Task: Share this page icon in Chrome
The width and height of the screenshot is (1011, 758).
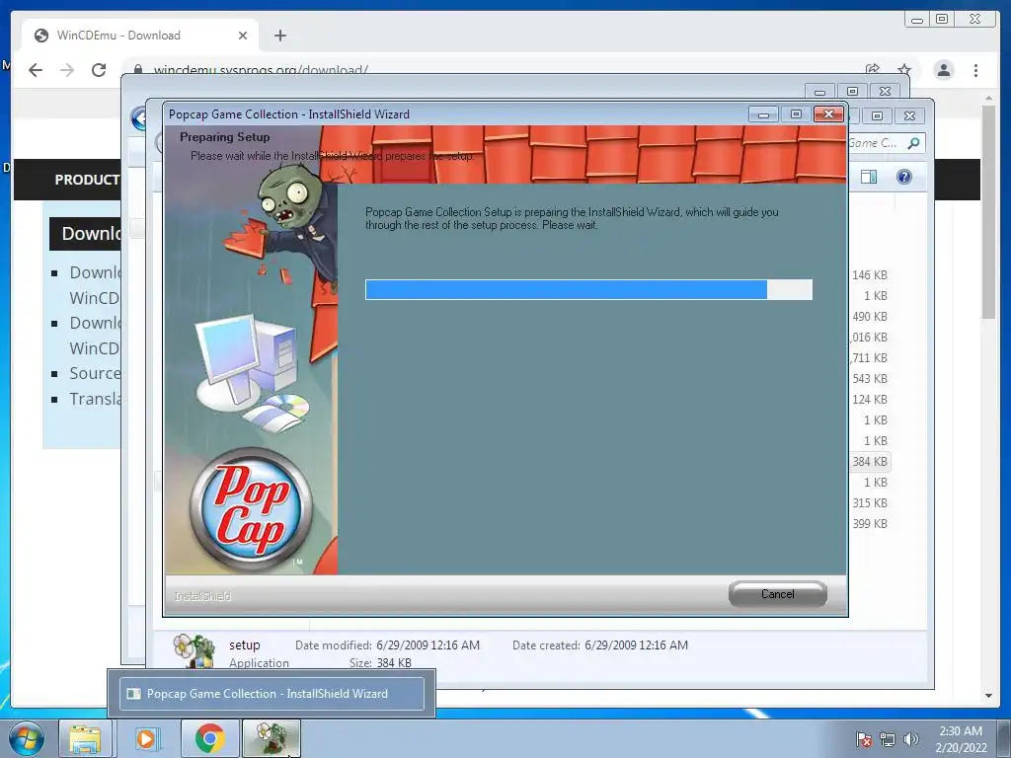Action: point(873,70)
